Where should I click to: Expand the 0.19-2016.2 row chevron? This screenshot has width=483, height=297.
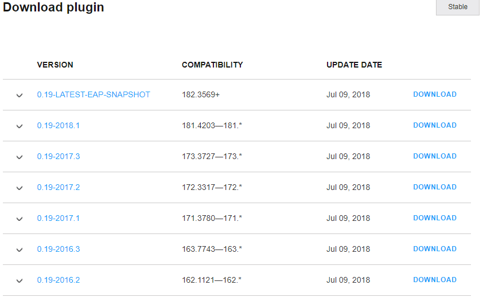point(20,281)
